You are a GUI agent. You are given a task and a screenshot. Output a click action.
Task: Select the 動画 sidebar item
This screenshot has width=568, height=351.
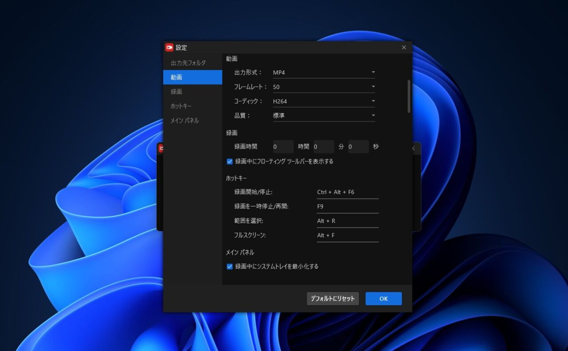tap(193, 77)
